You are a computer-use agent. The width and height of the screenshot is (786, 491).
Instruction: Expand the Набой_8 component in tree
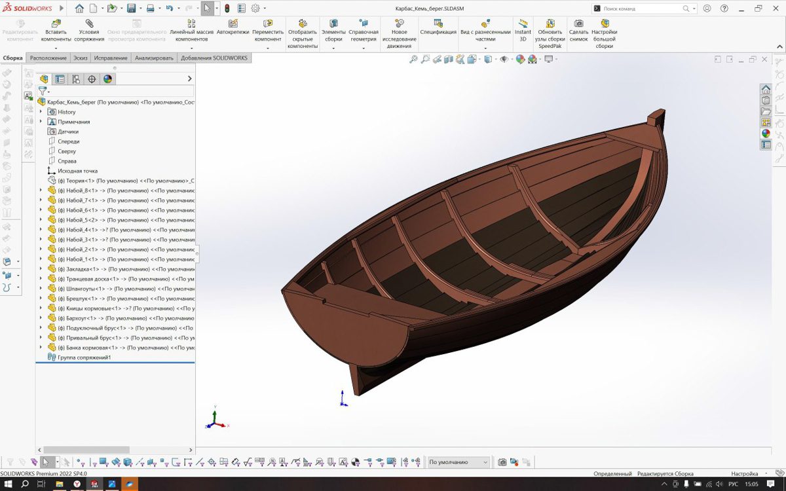(x=41, y=191)
